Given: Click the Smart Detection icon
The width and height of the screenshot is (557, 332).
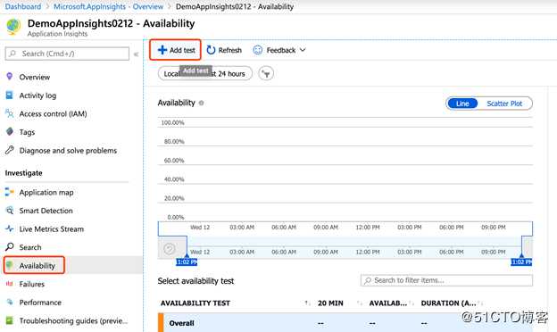Looking at the screenshot, I should [x=10, y=211].
